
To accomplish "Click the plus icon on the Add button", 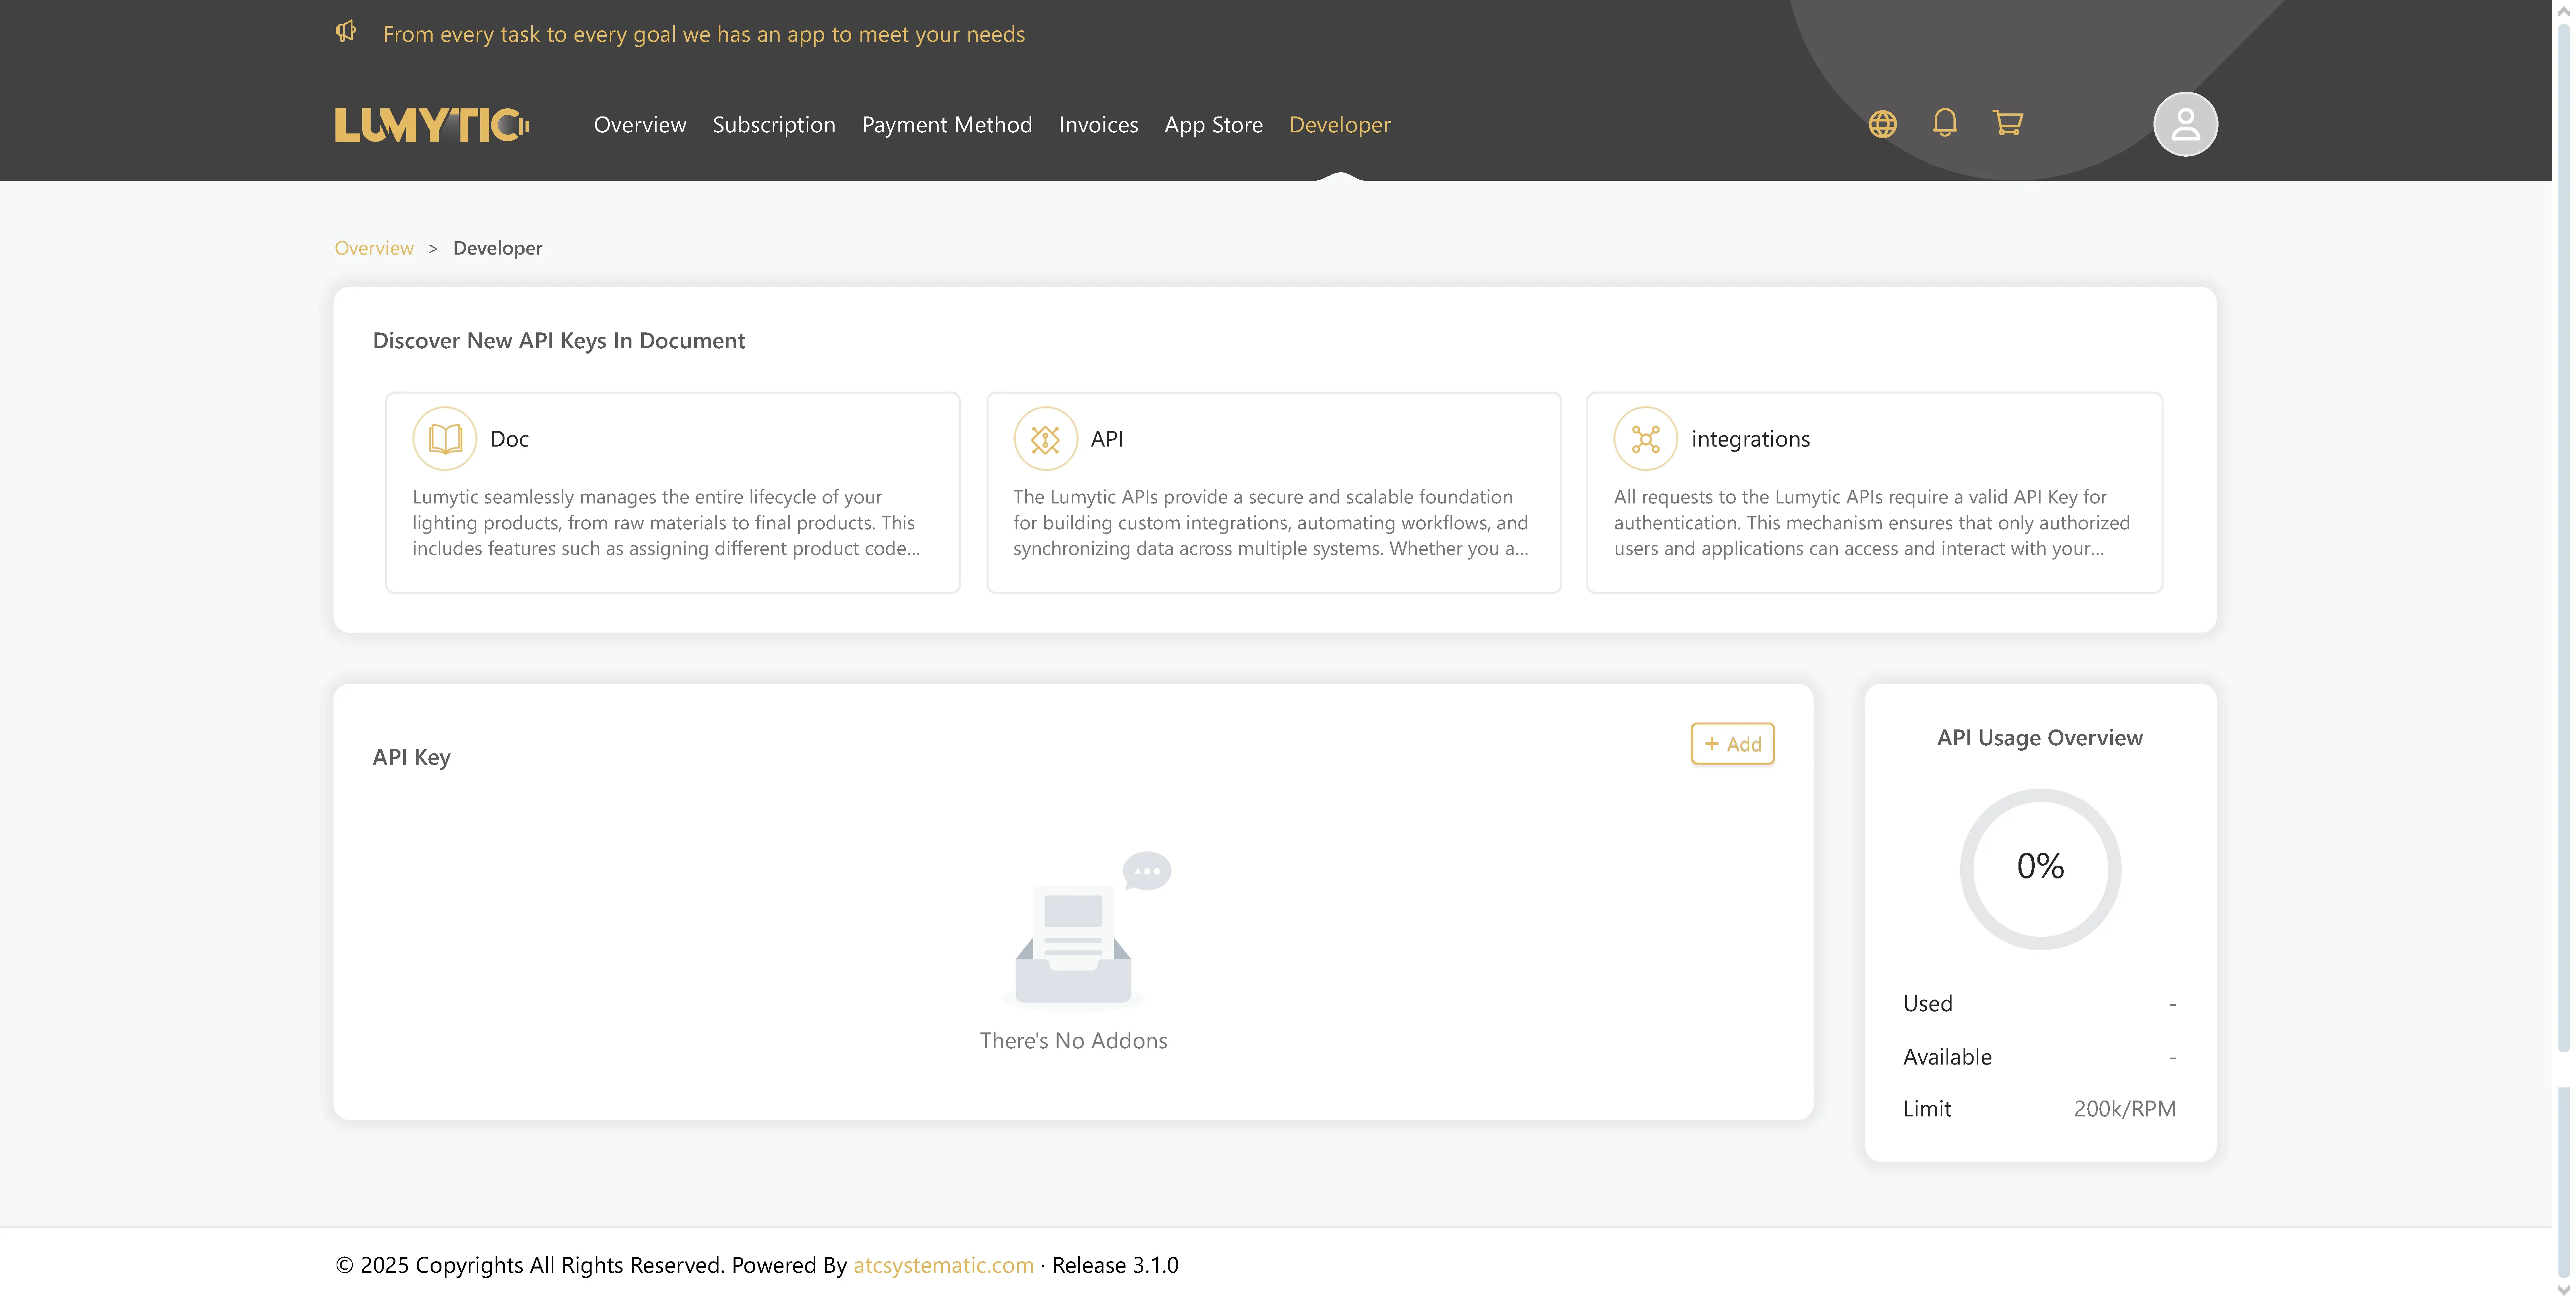I will coord(1712,744).
